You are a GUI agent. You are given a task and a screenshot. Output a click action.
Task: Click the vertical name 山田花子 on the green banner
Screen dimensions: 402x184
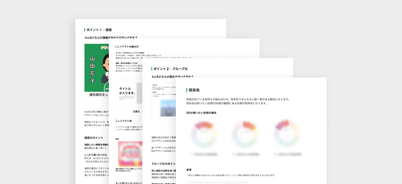tap(92, 70)
